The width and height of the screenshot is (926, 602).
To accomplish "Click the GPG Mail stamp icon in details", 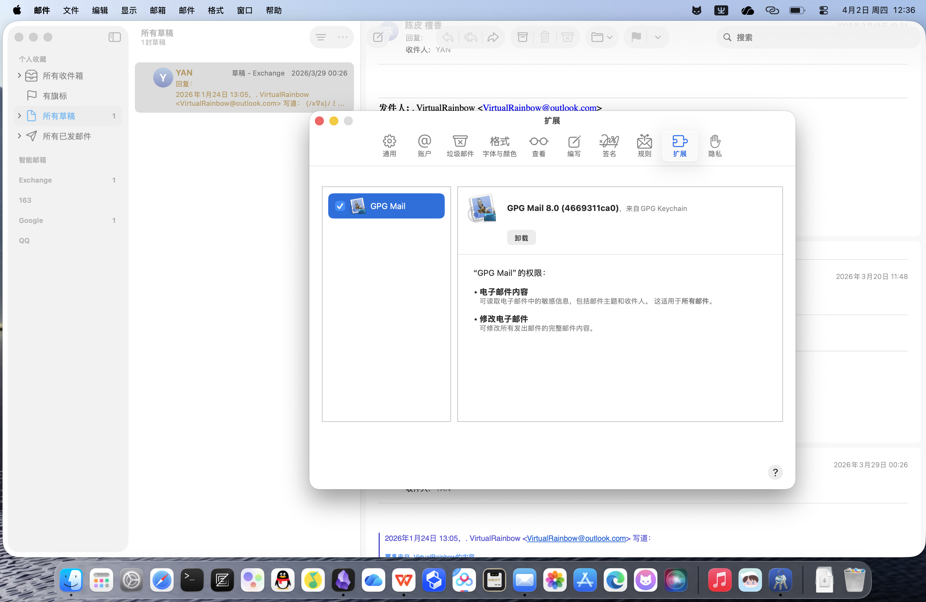I will (x=483, y=208).
